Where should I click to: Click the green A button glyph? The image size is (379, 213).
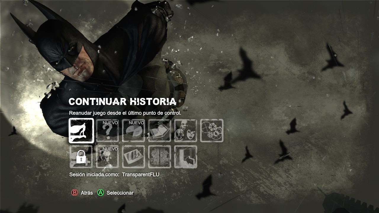(101, 193)
